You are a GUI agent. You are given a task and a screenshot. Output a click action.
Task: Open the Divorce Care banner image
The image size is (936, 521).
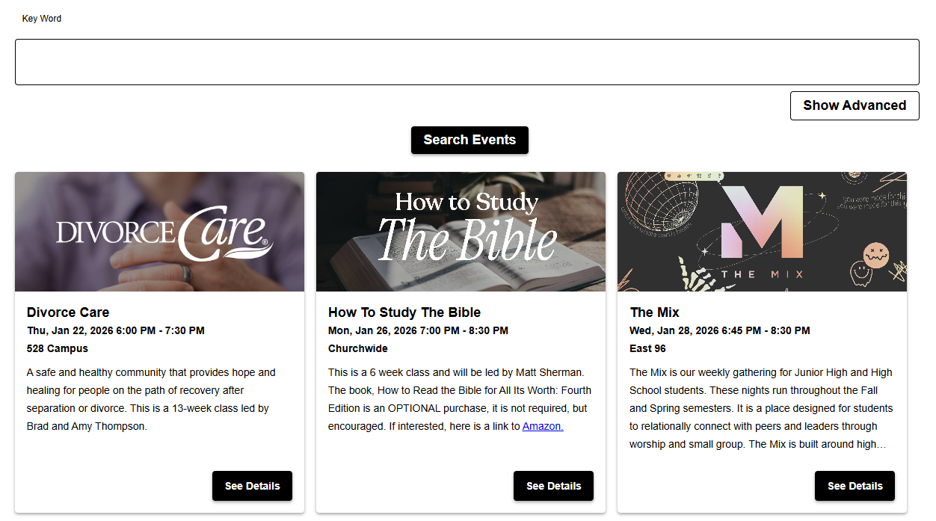[159, 232]
